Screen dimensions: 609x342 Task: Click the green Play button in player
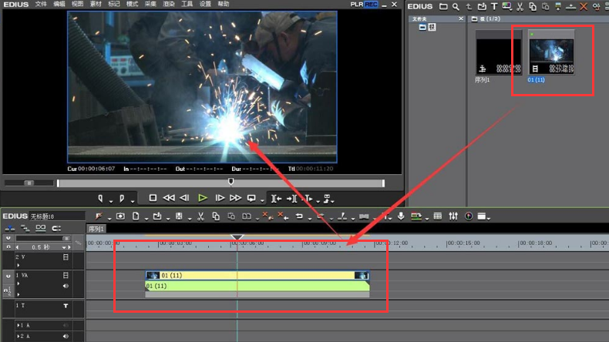click(203, 198)
